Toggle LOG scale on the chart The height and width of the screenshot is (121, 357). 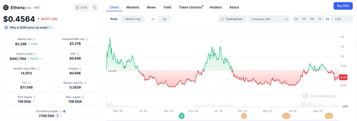pos(338,19)
